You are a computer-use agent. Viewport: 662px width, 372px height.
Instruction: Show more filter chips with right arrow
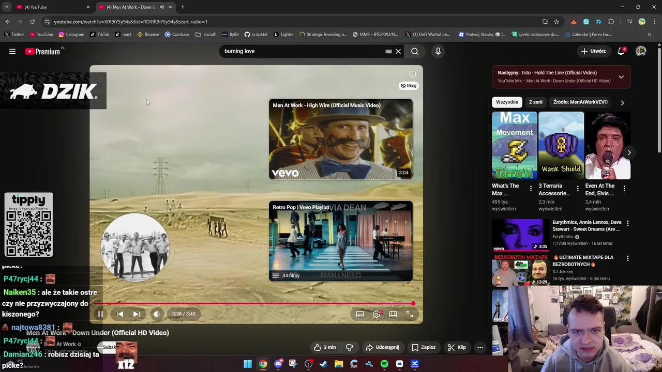tap(622, 102)
